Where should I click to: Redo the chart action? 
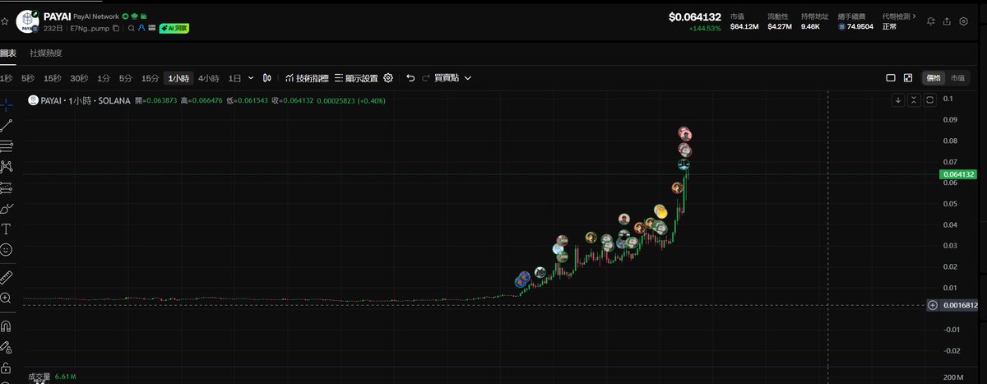coord(426,78)
